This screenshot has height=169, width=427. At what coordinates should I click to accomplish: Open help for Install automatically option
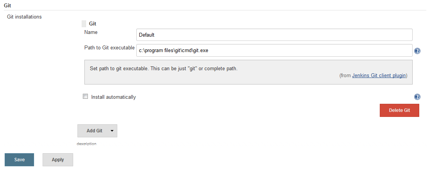tap(417, 97)
